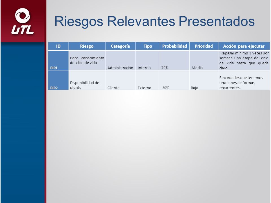The width and height of the screenshot is (271, 203).
Task: Click the Tipo column header
Action: (x=148, y=46)
